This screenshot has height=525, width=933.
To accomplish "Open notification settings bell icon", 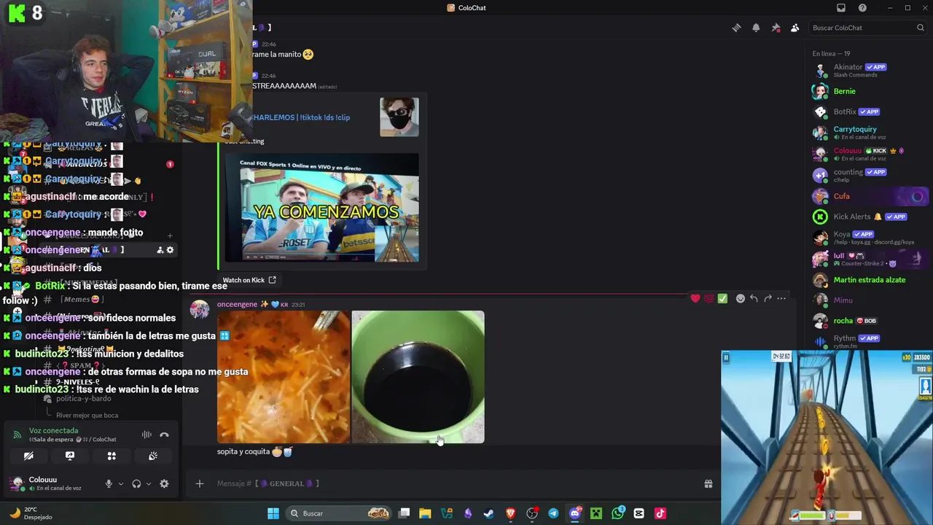I will click(x=756, y=28).
